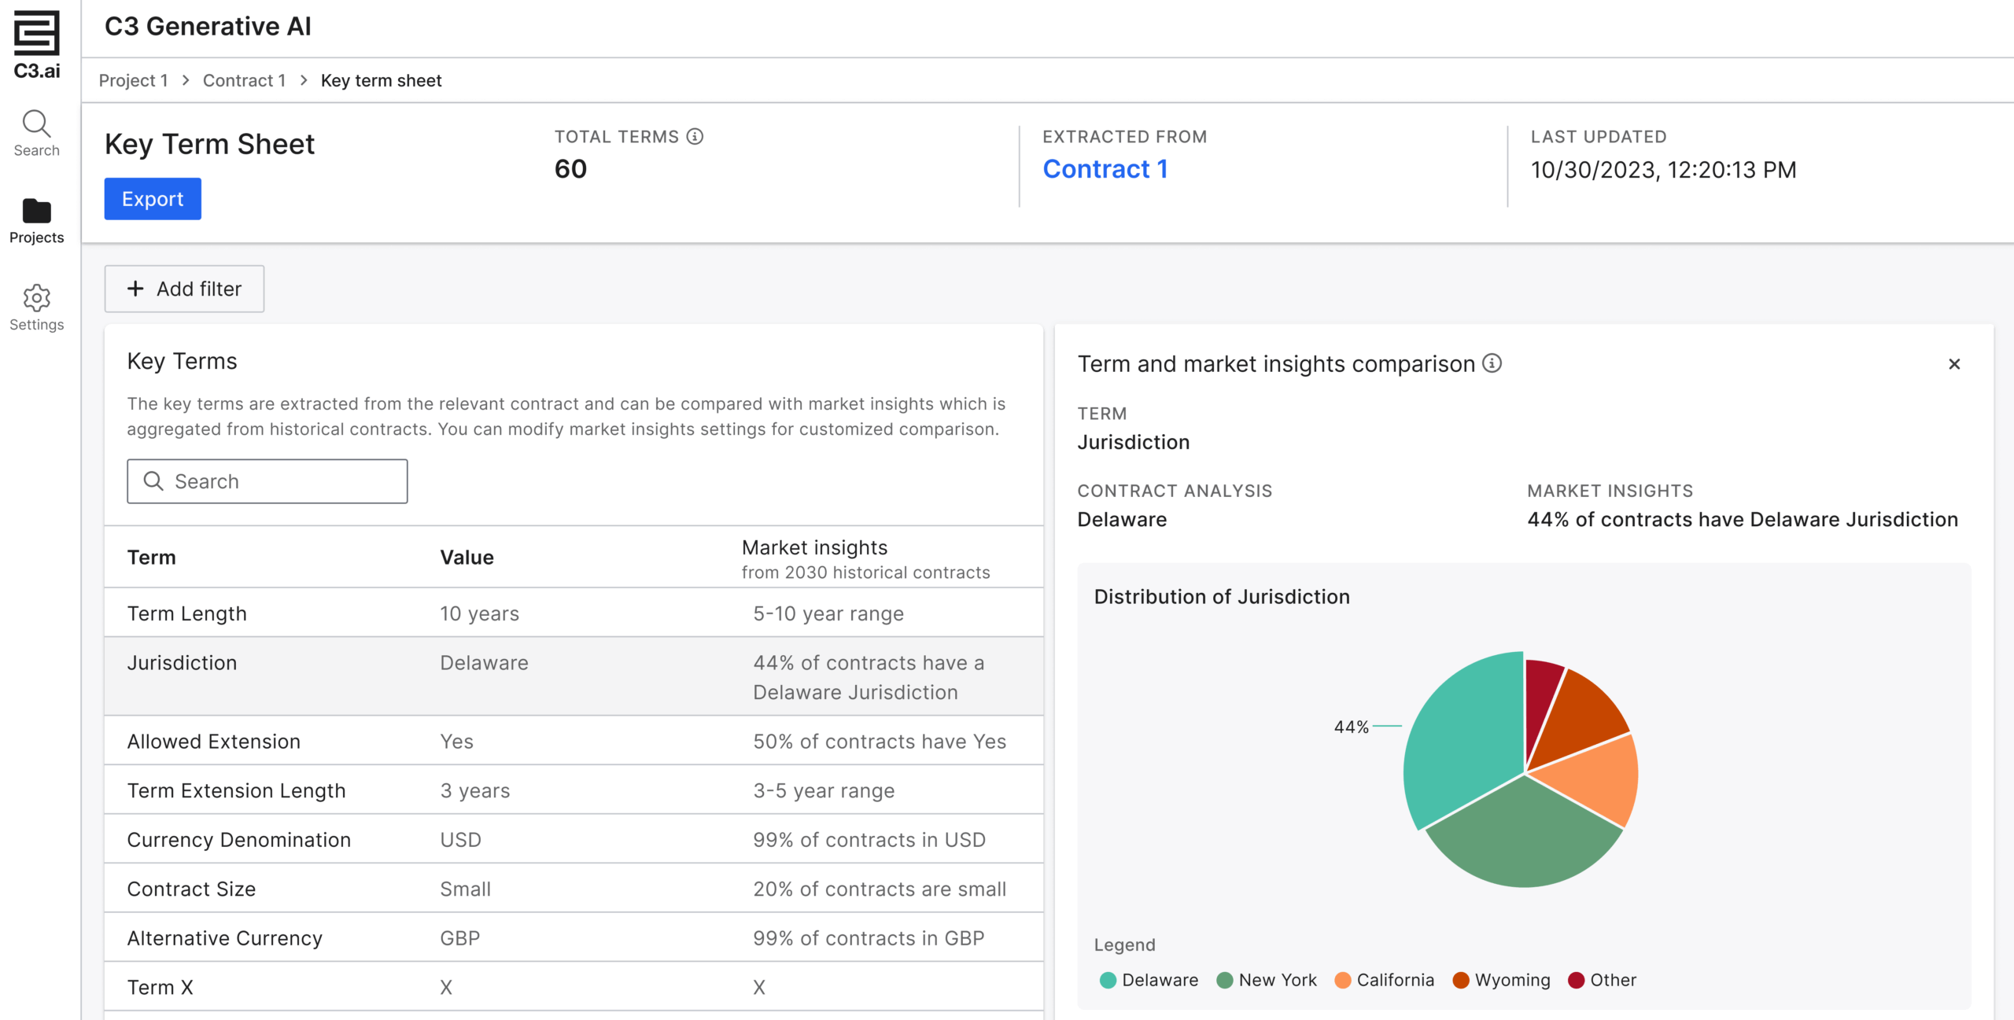
Task: Click the comparison panel info icon
Action: tap(1492, 363)
